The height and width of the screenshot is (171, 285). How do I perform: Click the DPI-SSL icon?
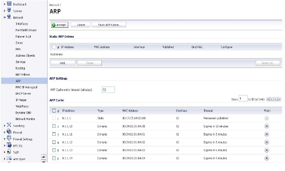(9, 145)
